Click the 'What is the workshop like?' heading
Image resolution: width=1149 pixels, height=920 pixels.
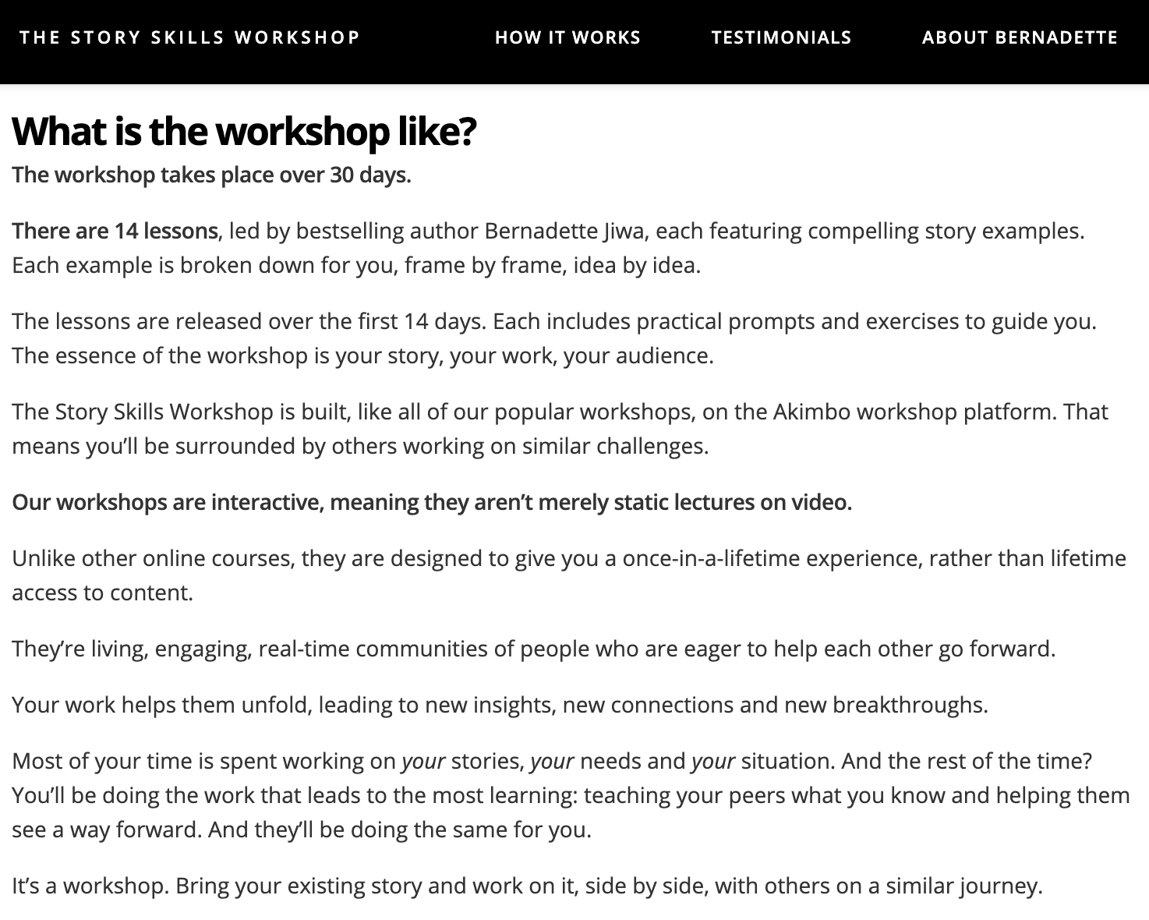tap(244, 131)
